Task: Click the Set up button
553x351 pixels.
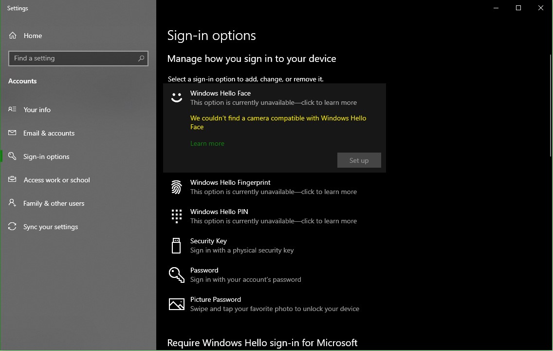Action: click(359, 160)
